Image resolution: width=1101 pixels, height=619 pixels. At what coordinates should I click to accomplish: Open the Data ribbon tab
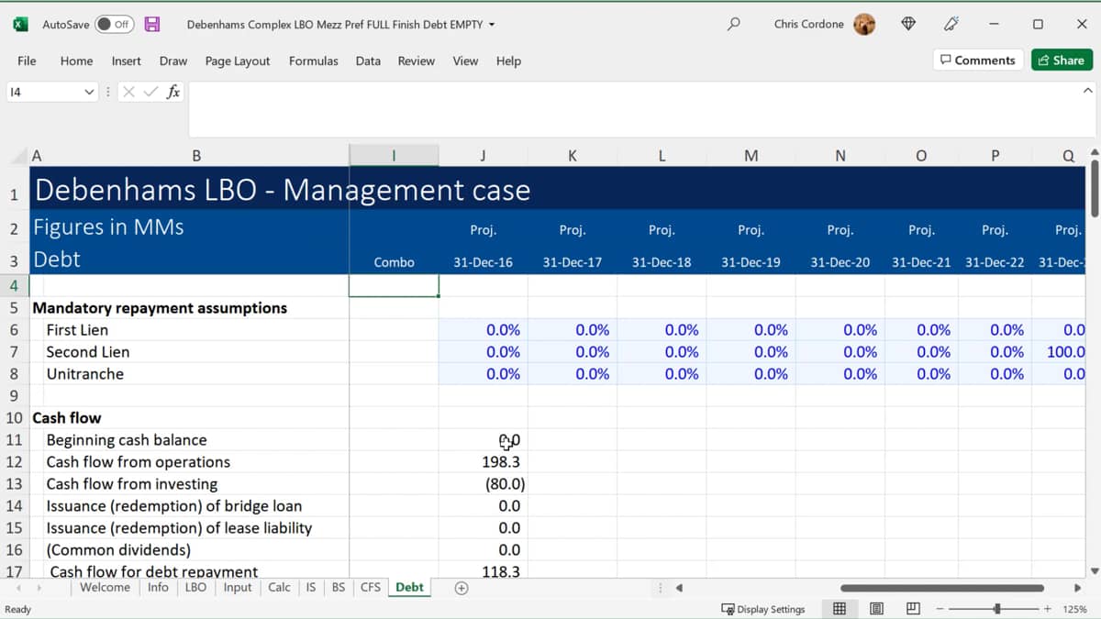pos(368,61)
